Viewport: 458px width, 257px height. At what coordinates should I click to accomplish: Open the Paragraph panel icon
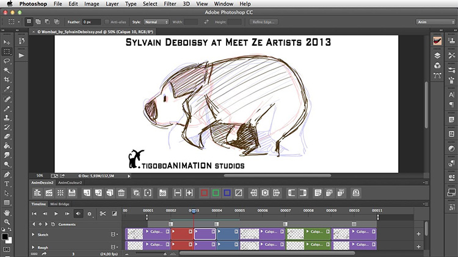[451, 104]
